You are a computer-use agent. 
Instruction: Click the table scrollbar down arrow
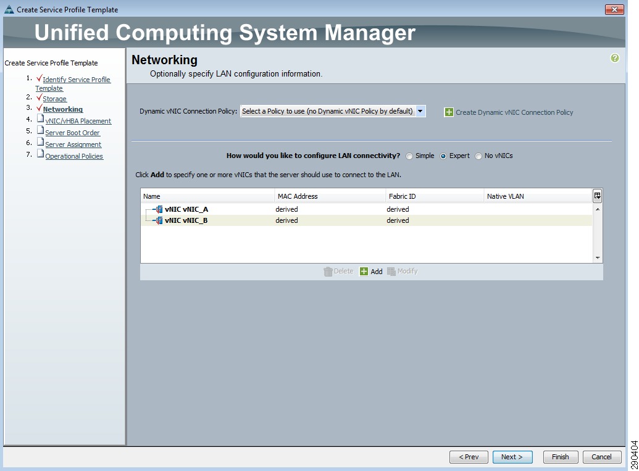click(x=598, y=257)
